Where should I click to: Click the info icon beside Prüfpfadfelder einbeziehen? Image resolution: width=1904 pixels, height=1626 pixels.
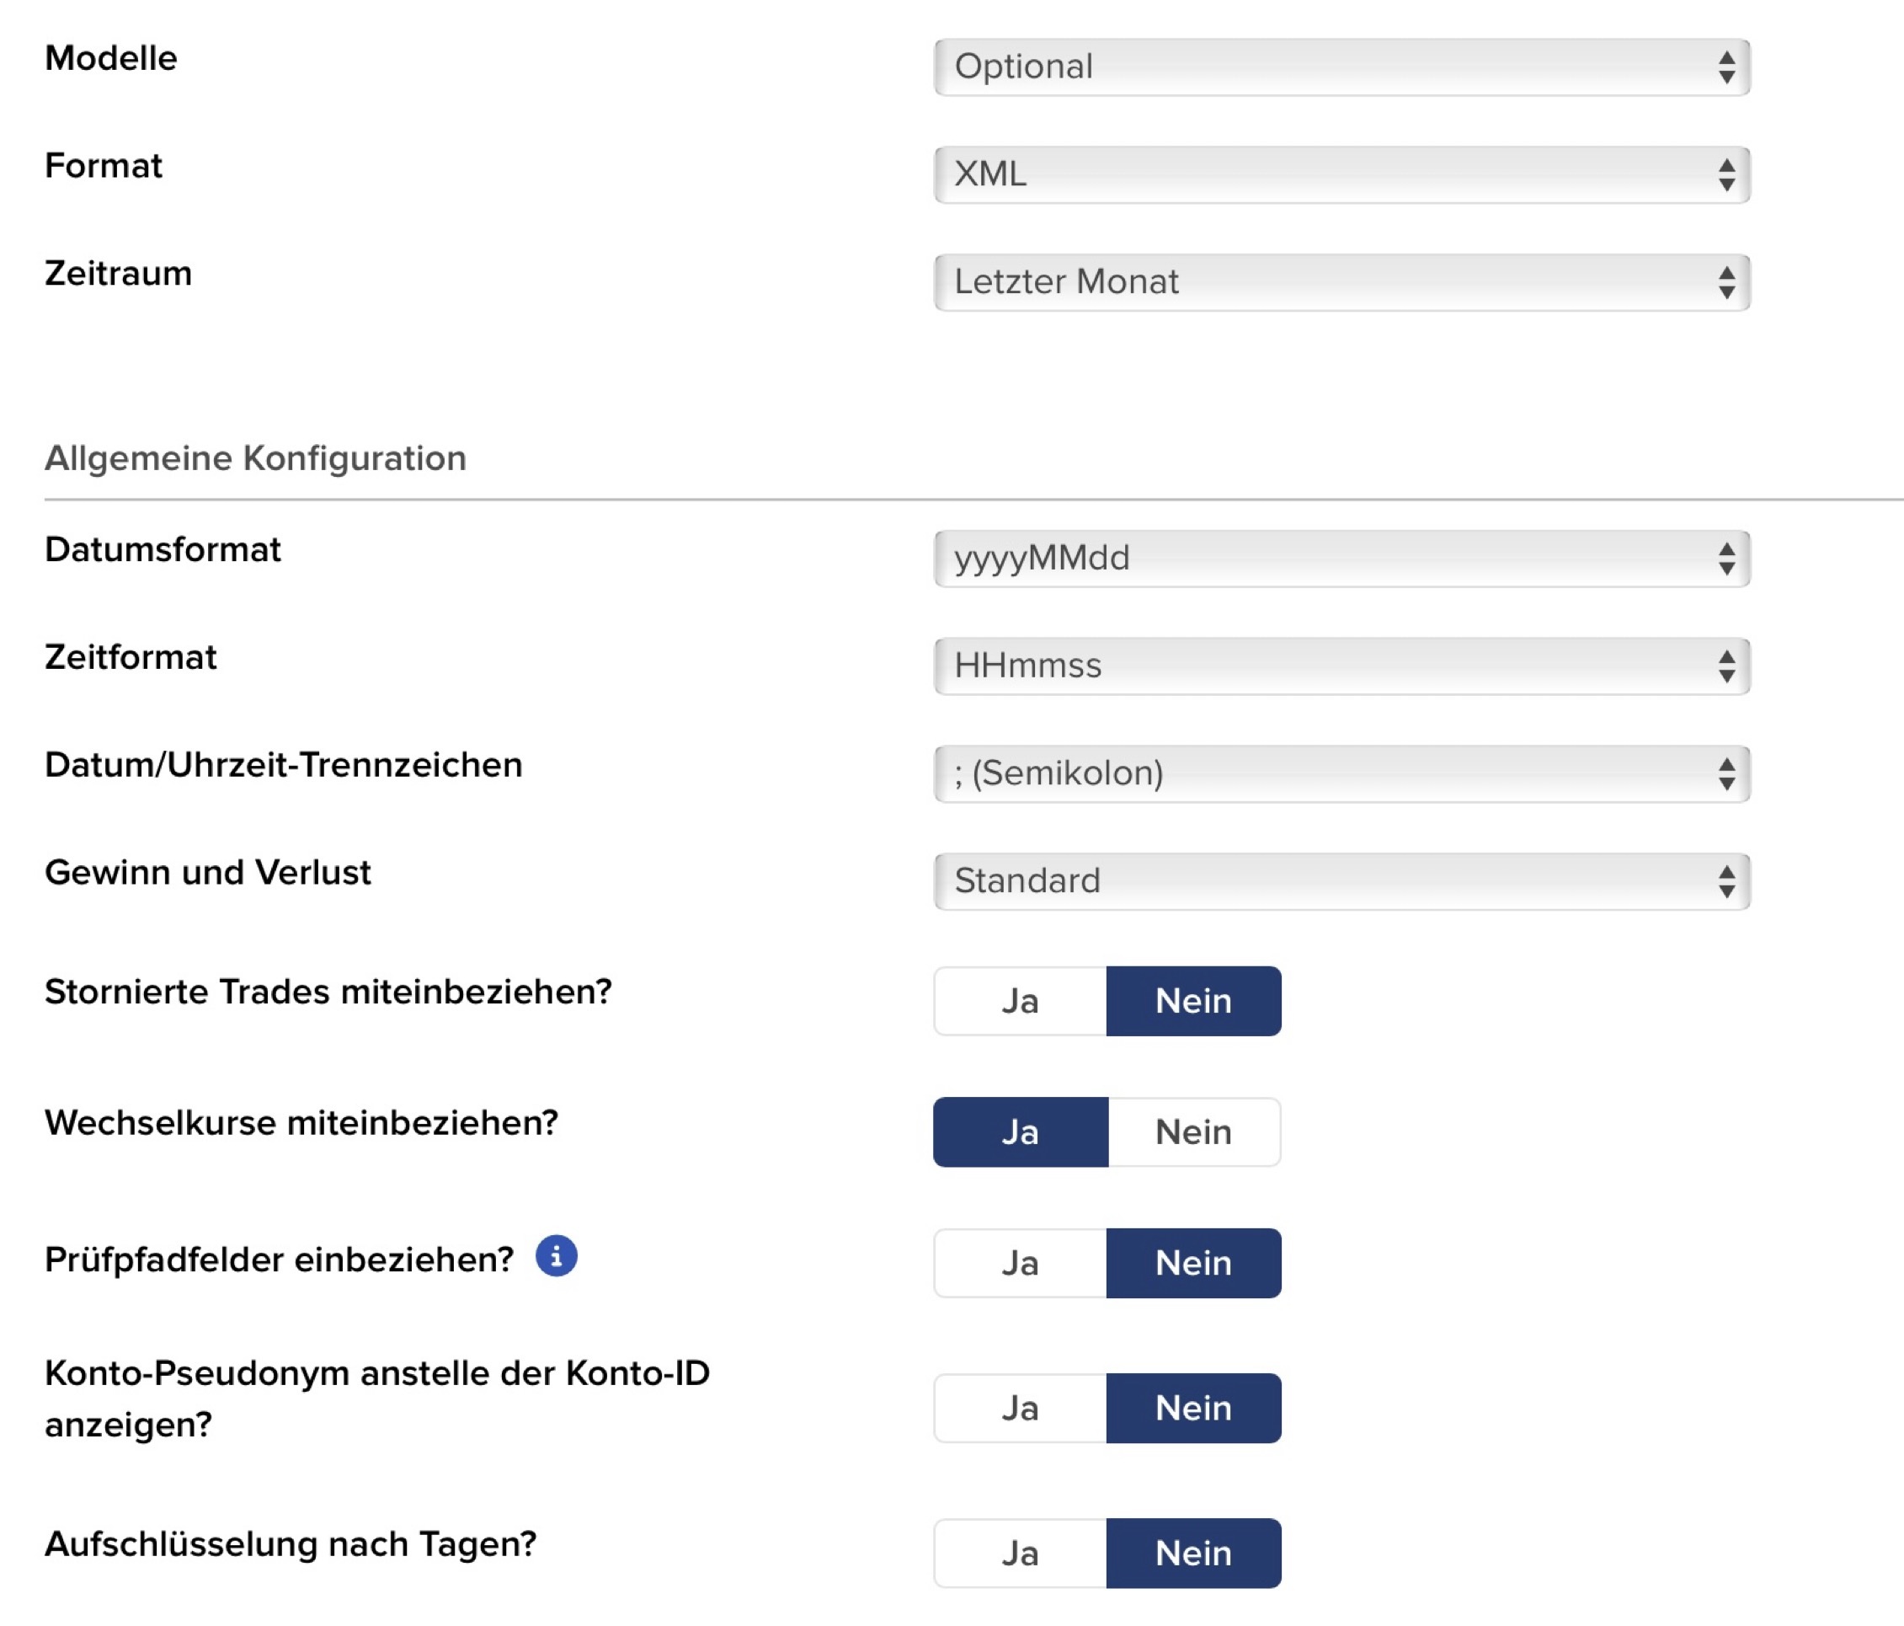tap(556, 1255)
